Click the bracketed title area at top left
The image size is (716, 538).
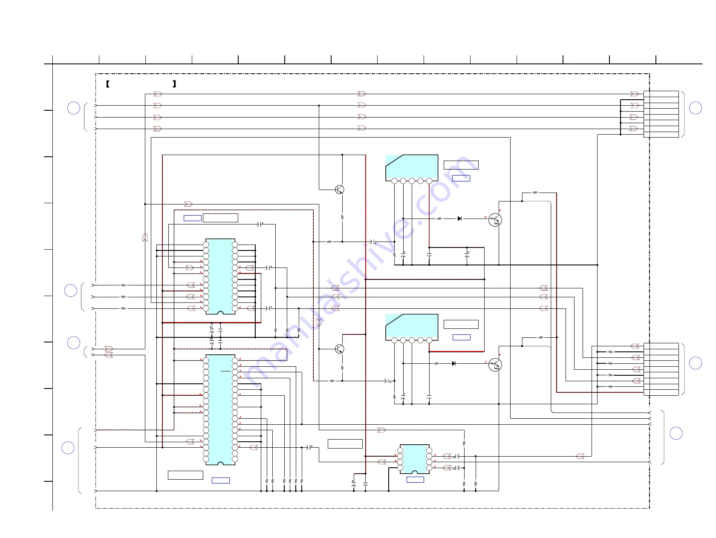(141, 84)
